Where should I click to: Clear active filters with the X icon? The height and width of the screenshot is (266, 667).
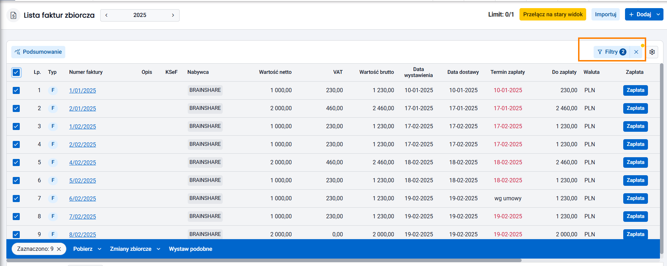636,52
